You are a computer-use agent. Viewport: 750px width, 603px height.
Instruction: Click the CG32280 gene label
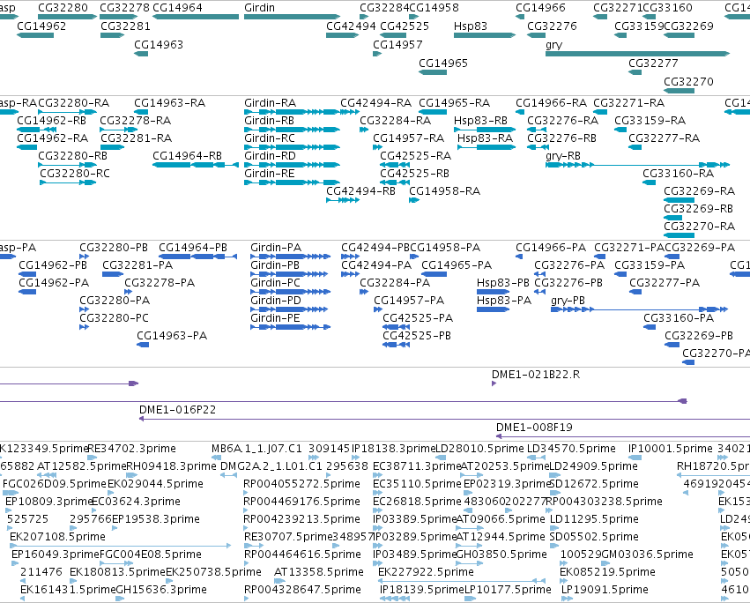pyautogui.click(x=63, y=8)
